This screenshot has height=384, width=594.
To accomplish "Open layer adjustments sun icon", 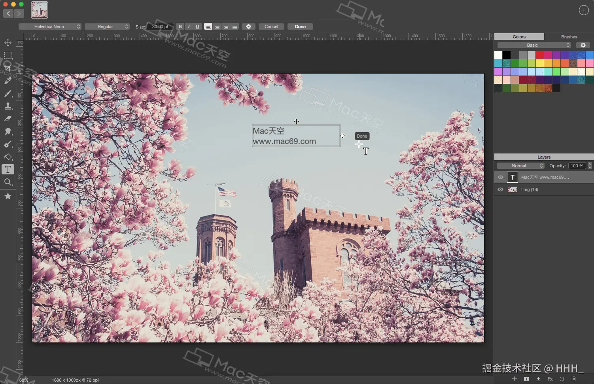I will 562,379.
